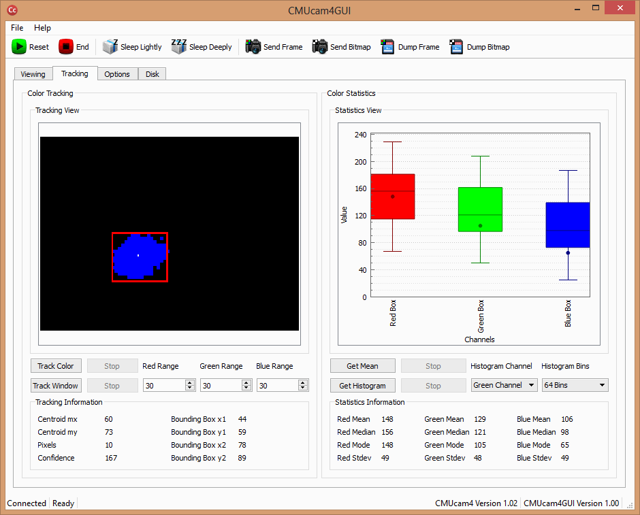This screenshot has height=515, width=640.
Task: Decrease the Red Range value with down arrow
Action: 190,388
